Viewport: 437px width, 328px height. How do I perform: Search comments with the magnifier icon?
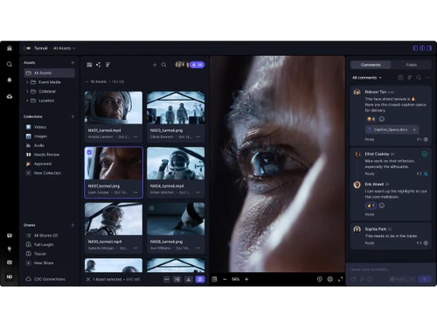419,78
